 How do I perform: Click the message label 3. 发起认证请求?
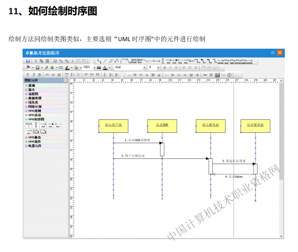click(234, 161)
